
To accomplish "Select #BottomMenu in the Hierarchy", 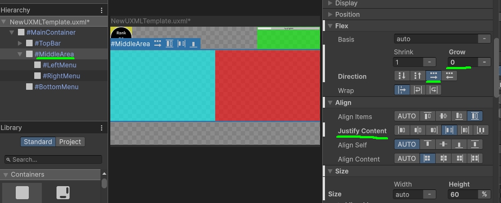I will [57, 87].
